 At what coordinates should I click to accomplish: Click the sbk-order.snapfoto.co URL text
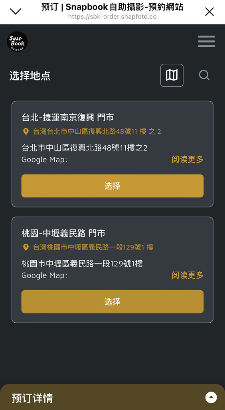112,17
